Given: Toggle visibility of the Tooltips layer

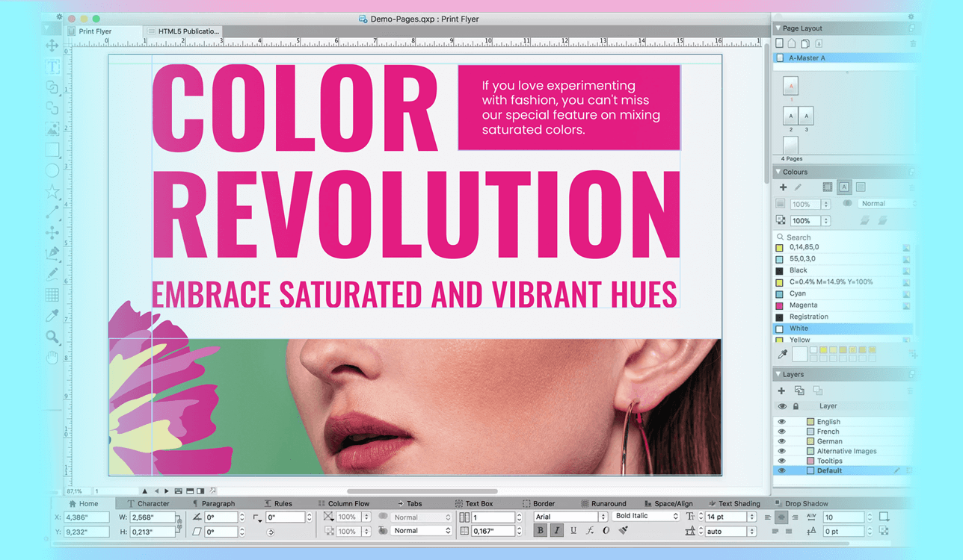Looking at the screenshot, I should 782,461.
